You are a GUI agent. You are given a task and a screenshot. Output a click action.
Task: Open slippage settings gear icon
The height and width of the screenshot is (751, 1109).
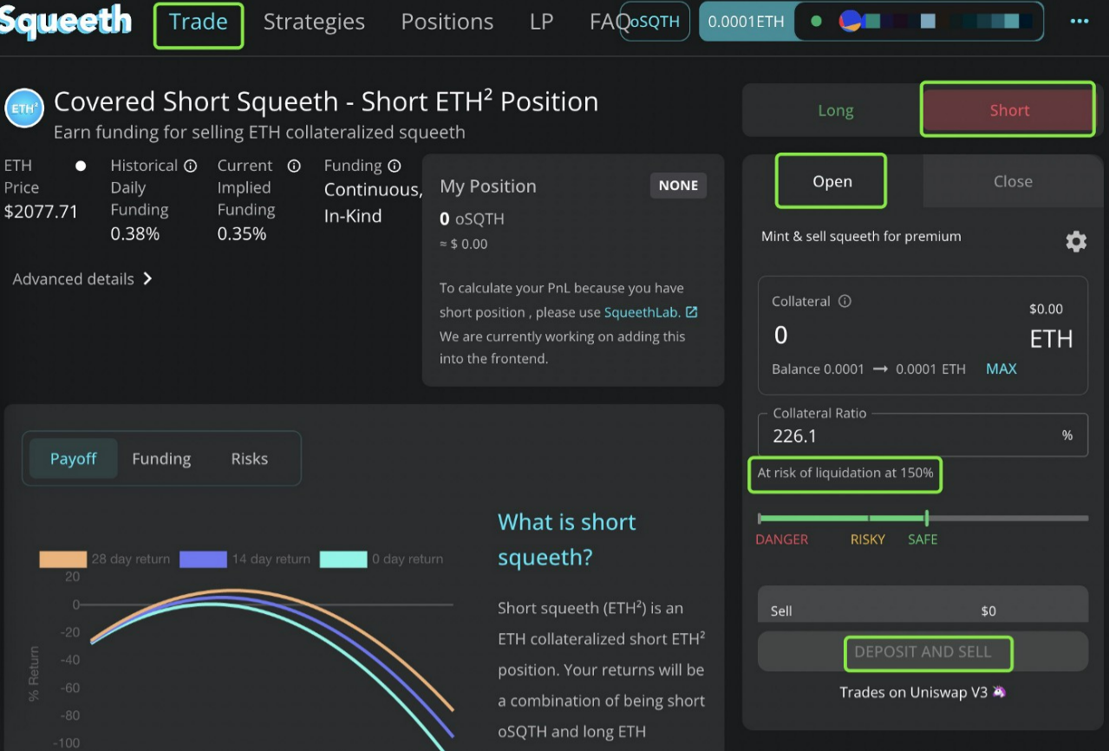point(1075,242)
